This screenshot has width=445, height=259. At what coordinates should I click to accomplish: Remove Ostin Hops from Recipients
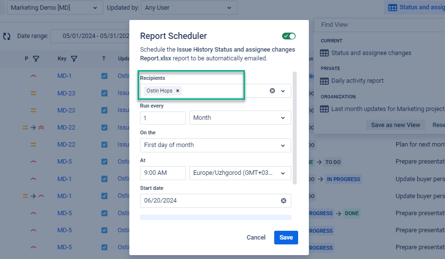click(178, 91)
